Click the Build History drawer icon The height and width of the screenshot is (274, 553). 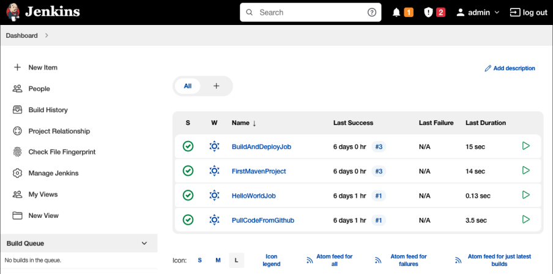coord(17,110)
